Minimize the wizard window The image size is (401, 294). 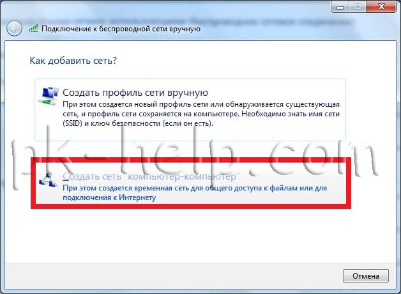pyautogui.click(x=340, y=6)
